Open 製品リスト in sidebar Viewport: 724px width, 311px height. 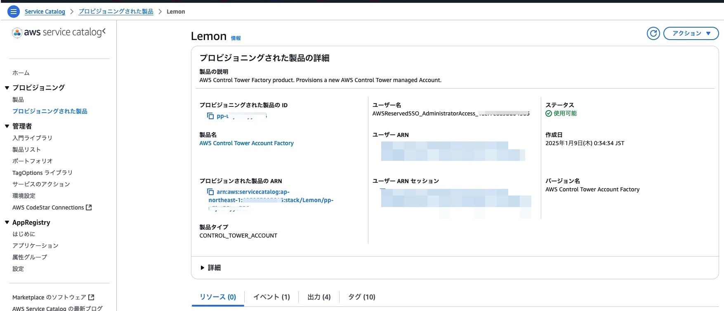coord(26,150)
